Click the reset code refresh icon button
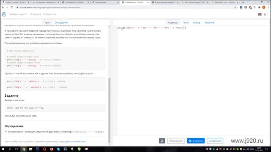Viewport: 271px width, 152px height. 162,141
